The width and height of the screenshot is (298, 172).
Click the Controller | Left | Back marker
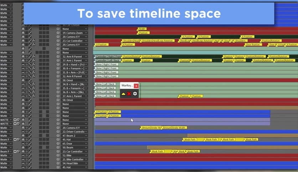pos(107,60)
